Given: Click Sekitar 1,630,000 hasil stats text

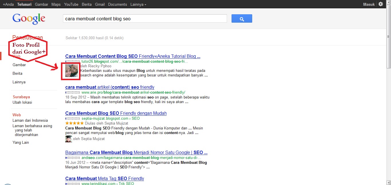Looking at the screenshot, I should [94, 38].
